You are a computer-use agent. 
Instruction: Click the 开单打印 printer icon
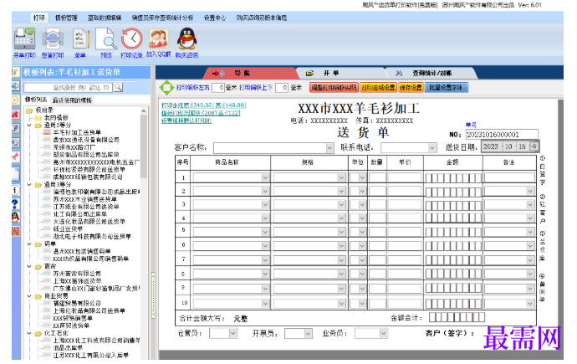24,39
